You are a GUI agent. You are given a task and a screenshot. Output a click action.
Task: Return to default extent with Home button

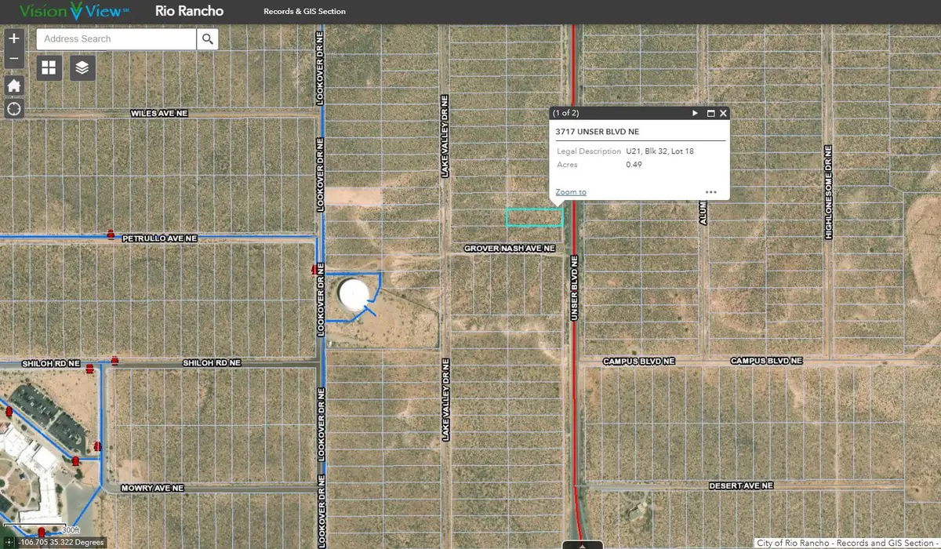pos(13,85)
